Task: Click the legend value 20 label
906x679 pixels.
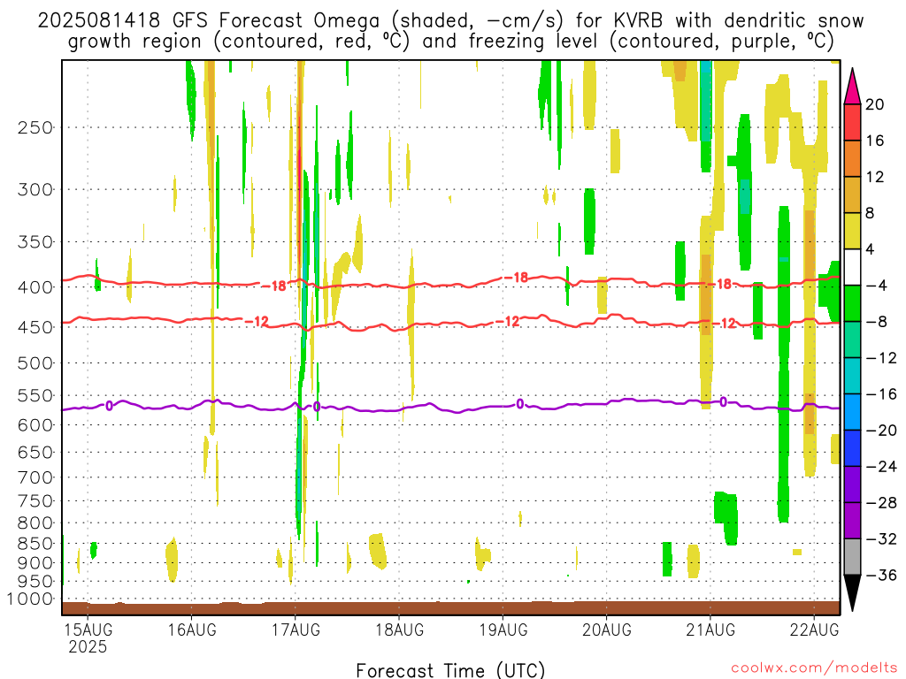Action: 875,104
